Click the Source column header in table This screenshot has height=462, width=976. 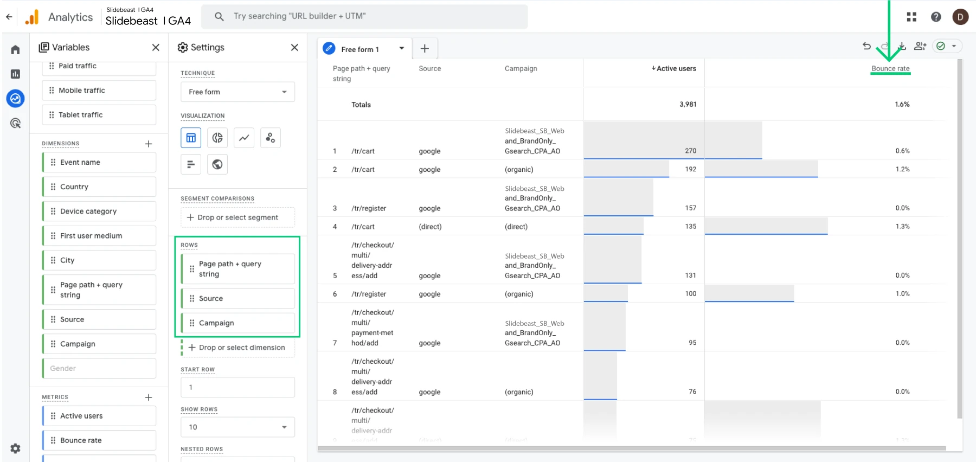coord(429,68)
